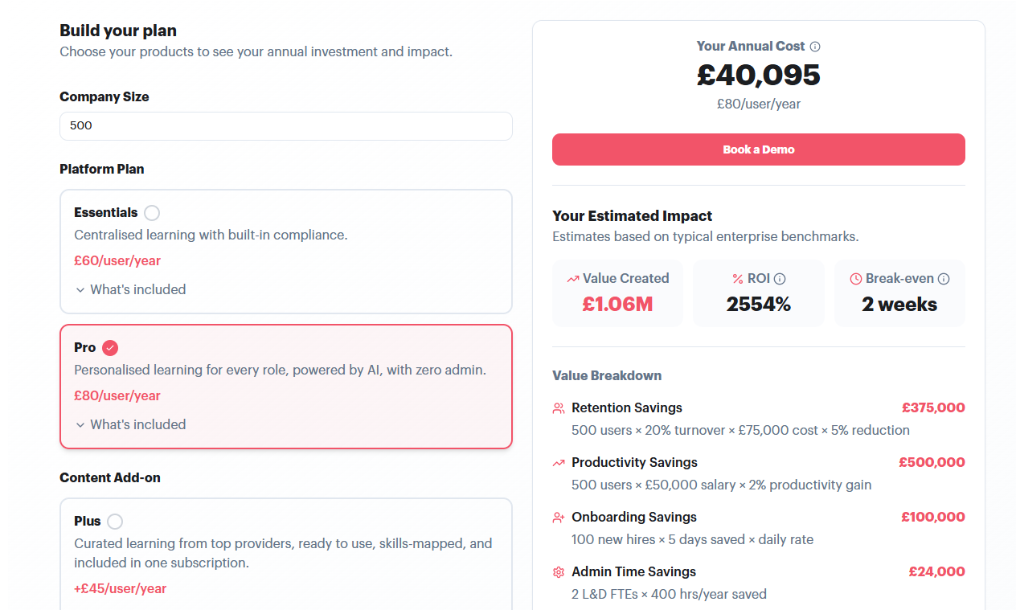
Task: Click the info icon beside Your Annual Cost
Action: pos(815,47)
